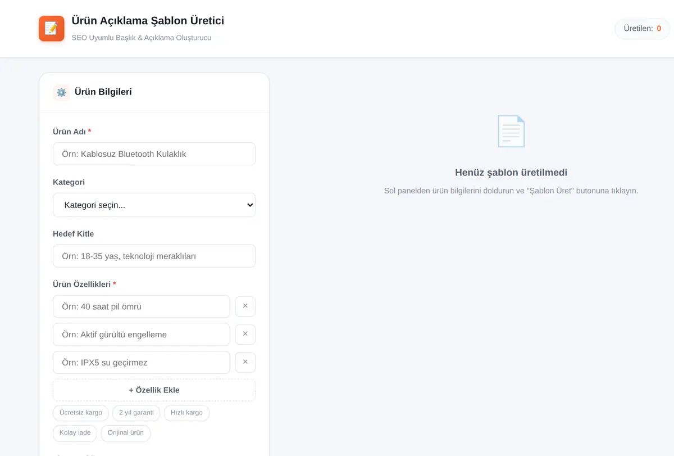
Task: Click the 'Kategori' field label
Action: [x=69, y=183]
